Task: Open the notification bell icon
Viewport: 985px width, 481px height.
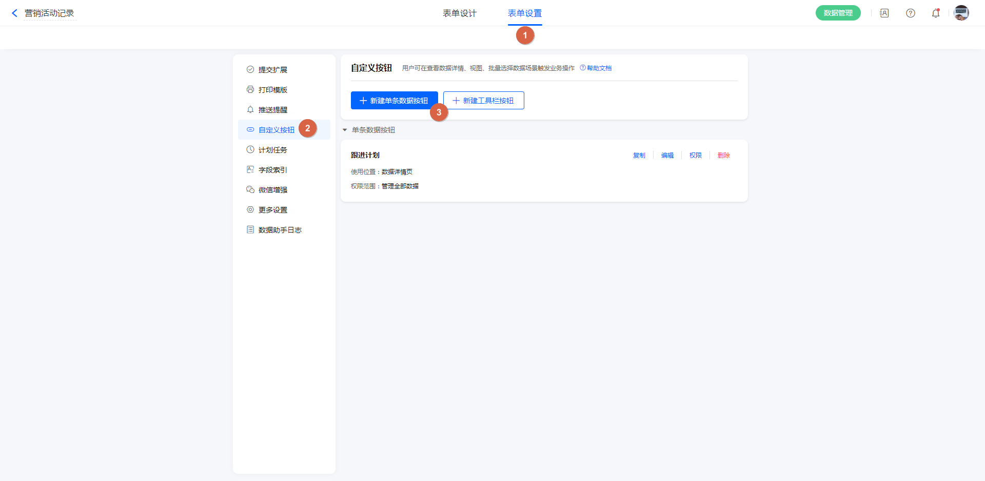Action: [x=935, y=13]
